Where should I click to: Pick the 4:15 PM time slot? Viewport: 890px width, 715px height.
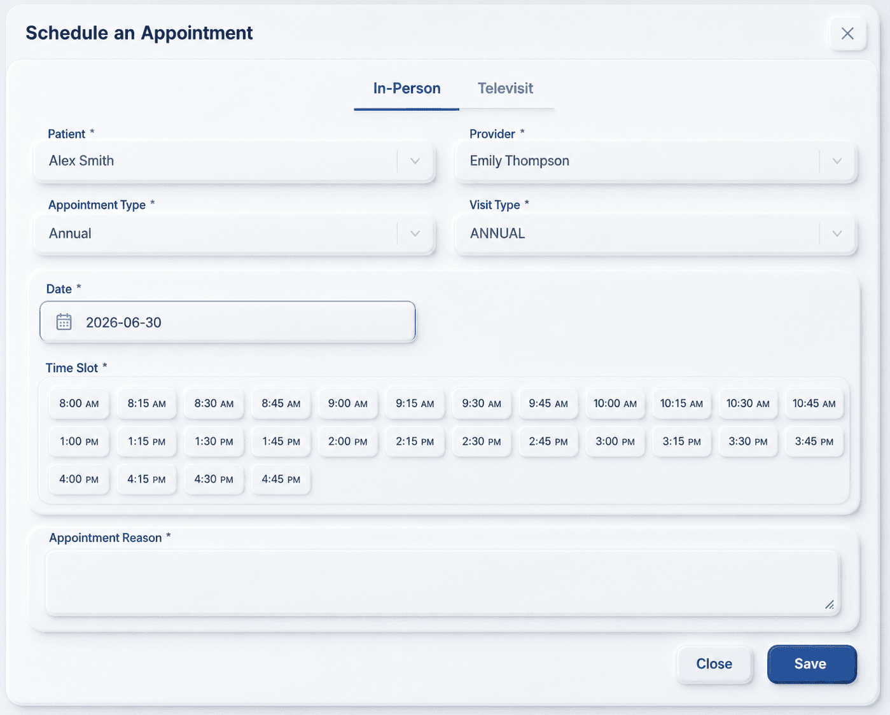click(146, 479)
